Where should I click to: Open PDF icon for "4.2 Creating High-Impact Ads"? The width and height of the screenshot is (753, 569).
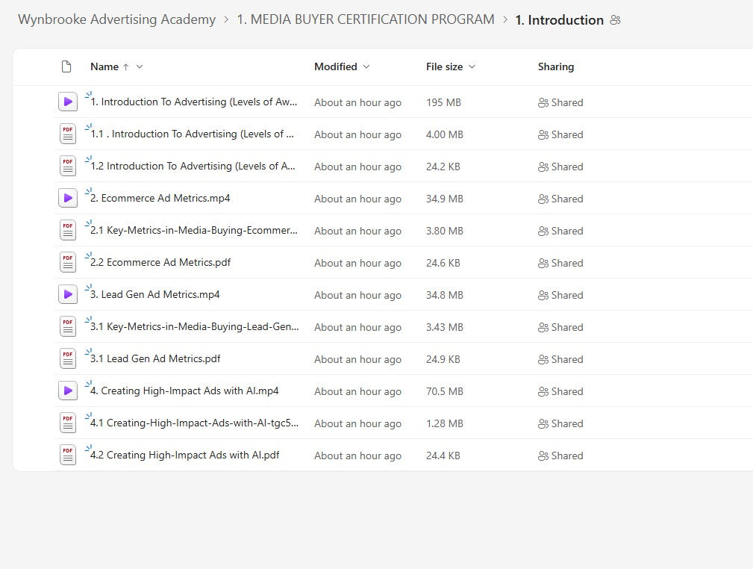[67, 454]
